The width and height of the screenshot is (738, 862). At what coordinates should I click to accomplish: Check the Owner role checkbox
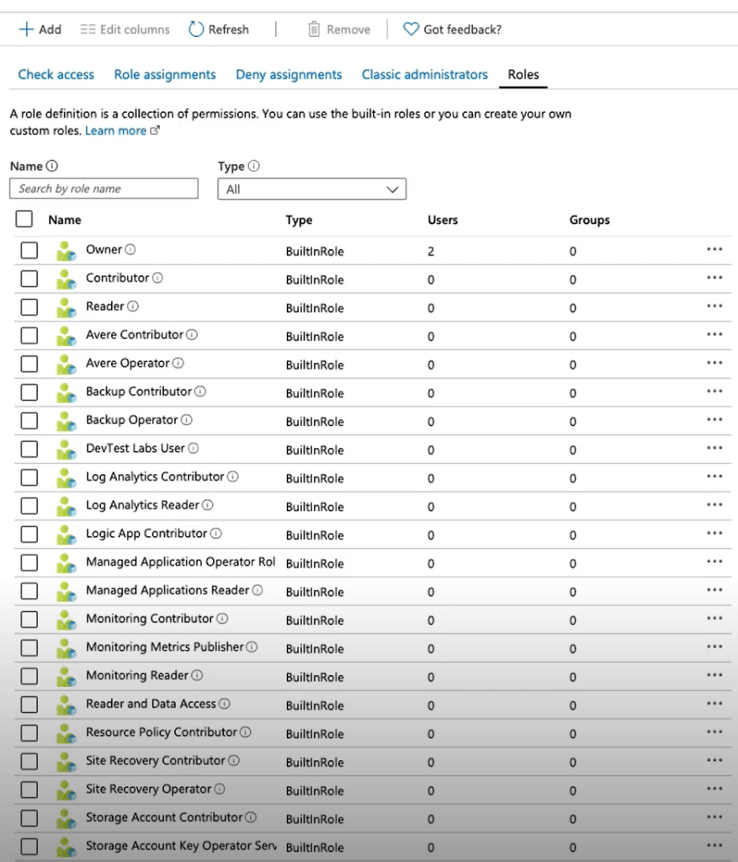tap(29, 251)
